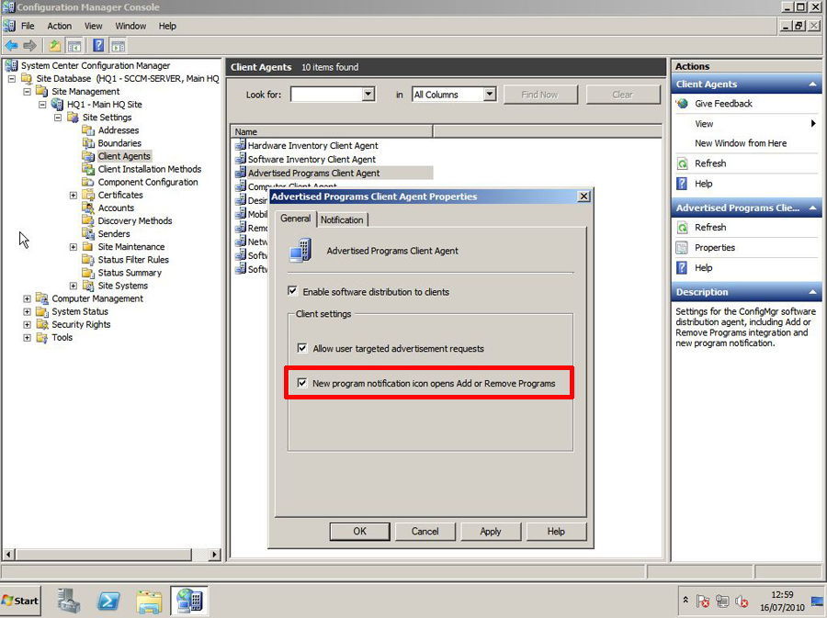The height and width of the screenshot is (618, 827).
Task: Toggle the show/hide action pane icon
Action: 119,46
